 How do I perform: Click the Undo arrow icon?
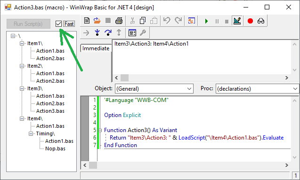[x=167, y=21]
